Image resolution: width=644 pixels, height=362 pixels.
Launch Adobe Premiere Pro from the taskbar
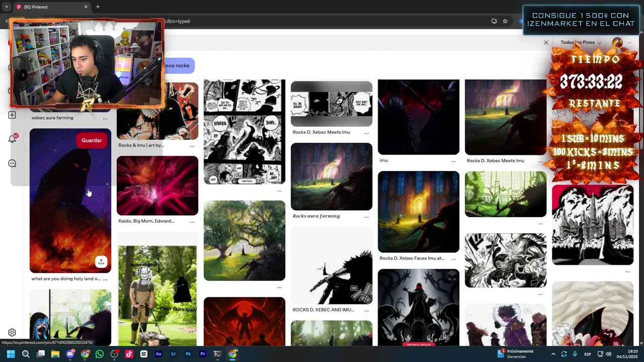(203, 354)
